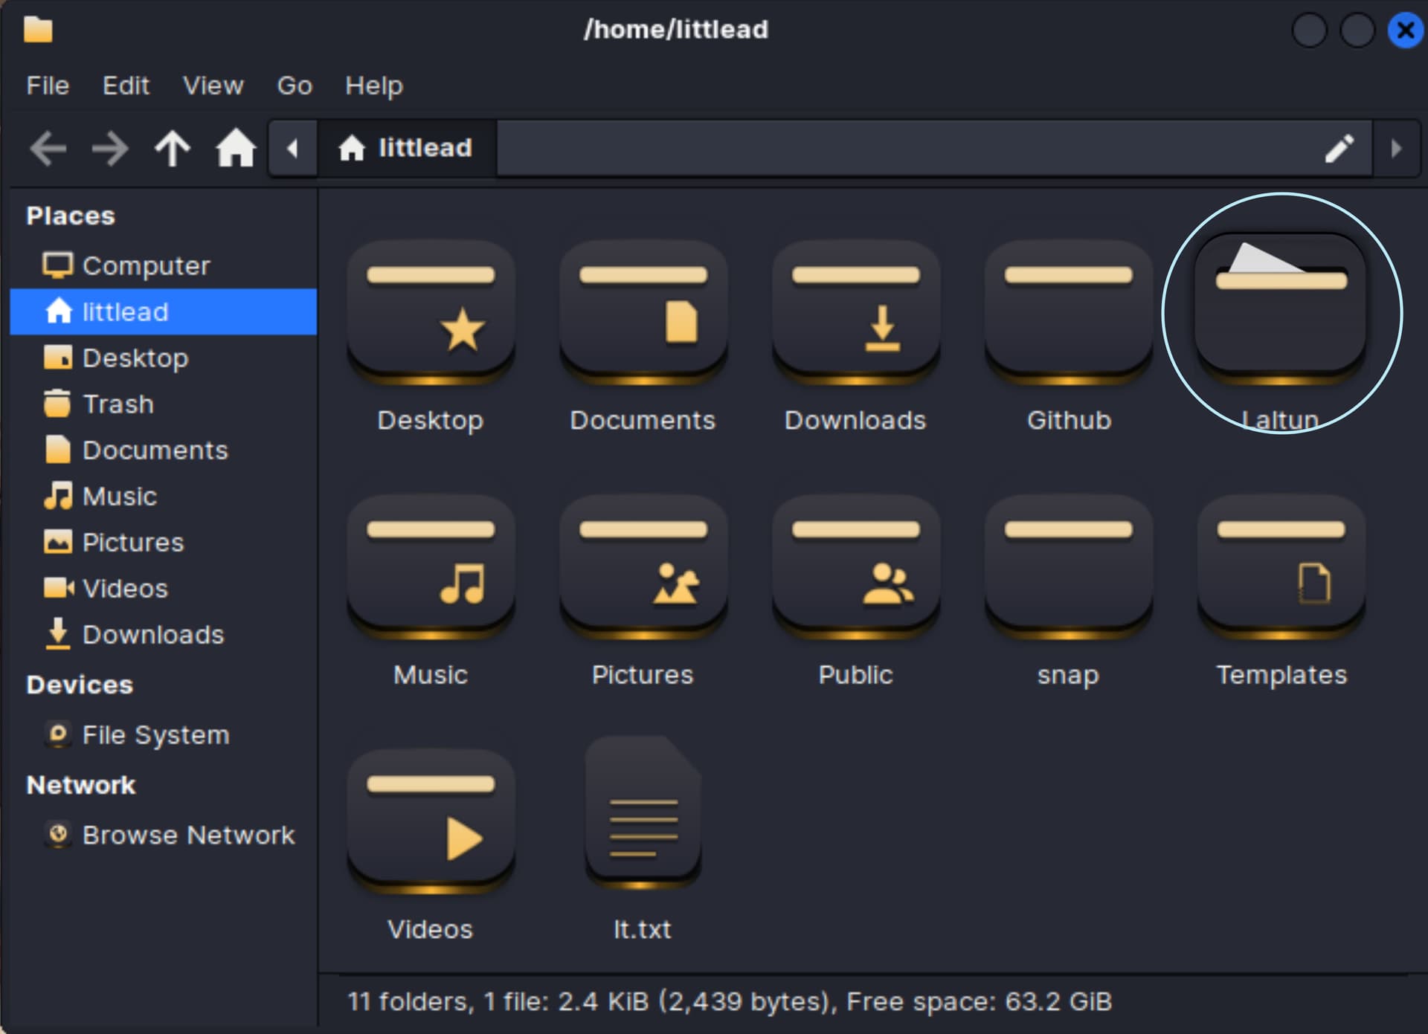This screenshot has width=1428, height=1034.
Task: Select Pictures in the Places sidebar
Action: pos(164,542)
